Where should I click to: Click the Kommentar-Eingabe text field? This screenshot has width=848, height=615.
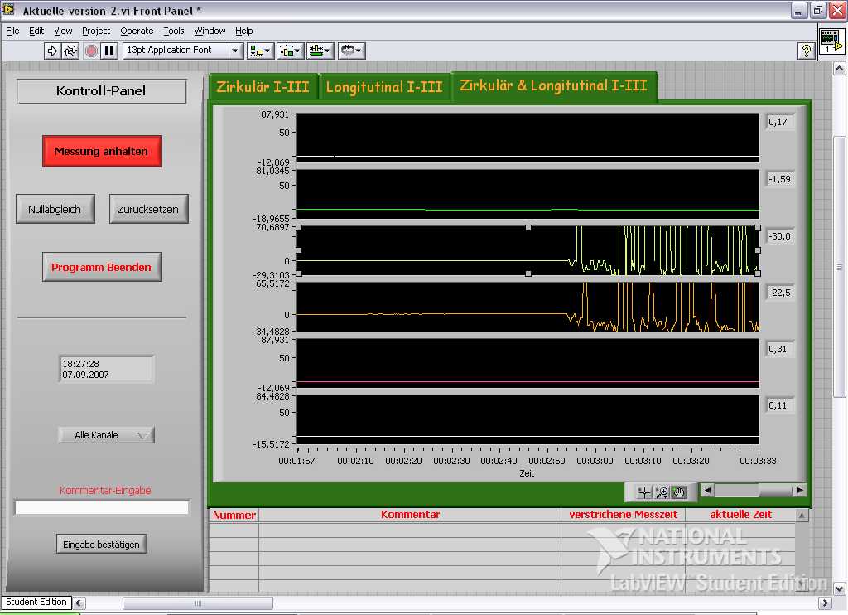(102, 507)
